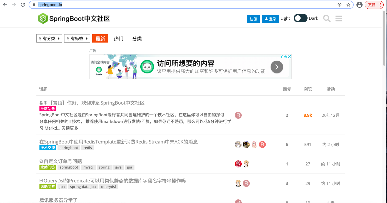Viewport: 387px width, 203px height.
Task: Expand the 所有标签 dropdown
Action: pyautogui.click(x=77, y=38)
